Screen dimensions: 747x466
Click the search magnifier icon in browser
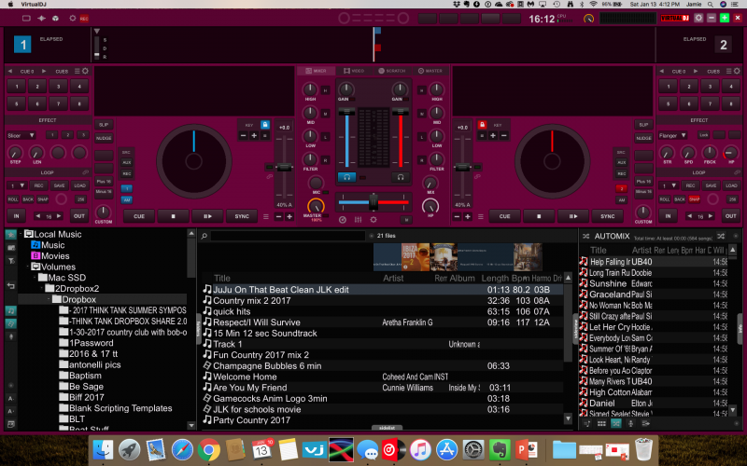pyautogui.click(x=204, y=236)
